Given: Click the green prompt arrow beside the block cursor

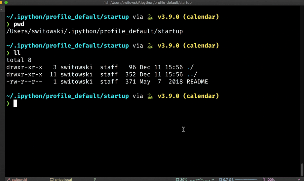Looking at the screenshot, I should tap(8, 103).
